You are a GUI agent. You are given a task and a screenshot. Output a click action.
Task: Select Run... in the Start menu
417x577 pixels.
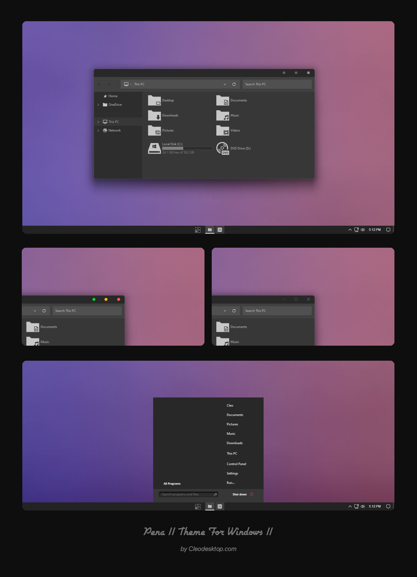pos(231,483)
